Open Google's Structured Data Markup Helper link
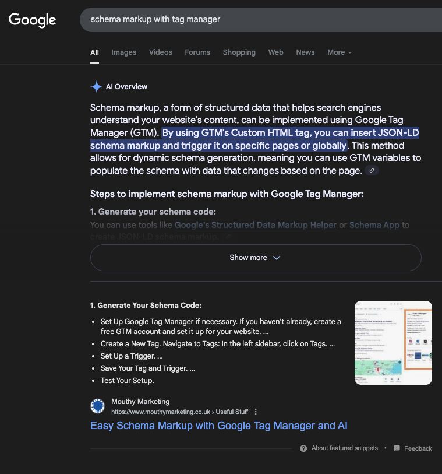The image size is (442, 474). [255, 225]
